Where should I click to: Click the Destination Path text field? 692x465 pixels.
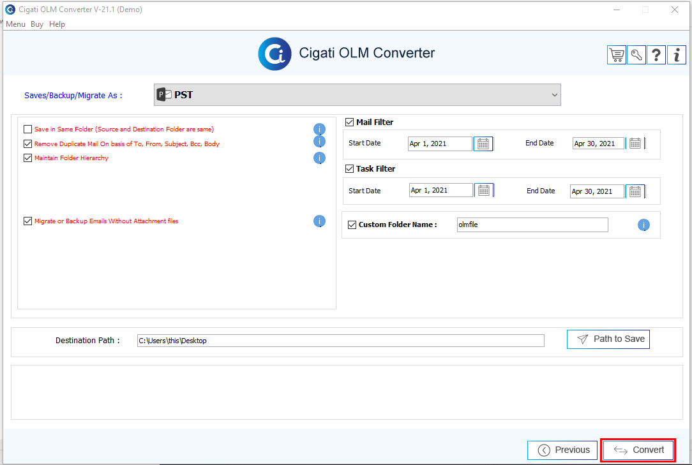tap(341, 341)
